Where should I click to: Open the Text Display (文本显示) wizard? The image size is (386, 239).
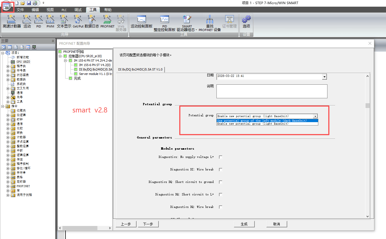64,22
